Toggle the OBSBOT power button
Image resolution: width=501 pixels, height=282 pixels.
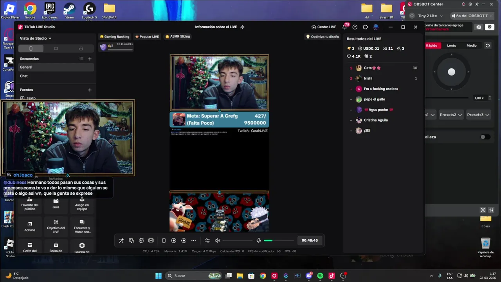tap(412, 16)
